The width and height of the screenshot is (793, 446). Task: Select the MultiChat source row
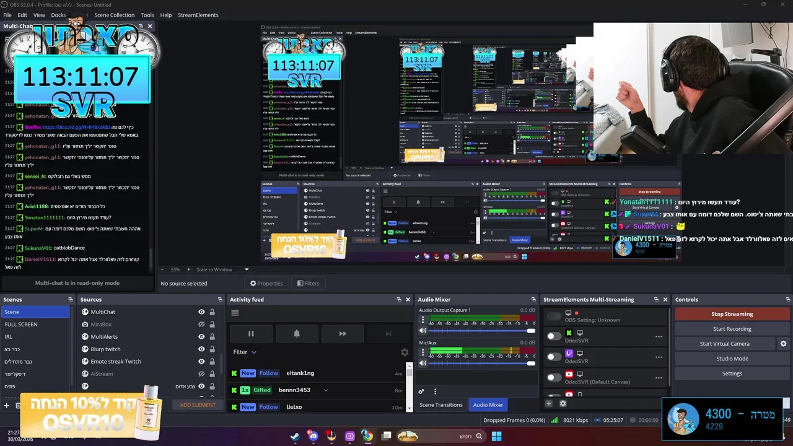pos(149,312)
